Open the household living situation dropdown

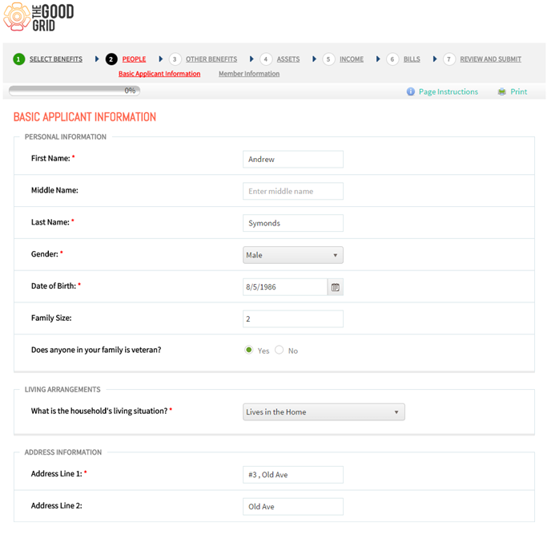pos(324,412)
